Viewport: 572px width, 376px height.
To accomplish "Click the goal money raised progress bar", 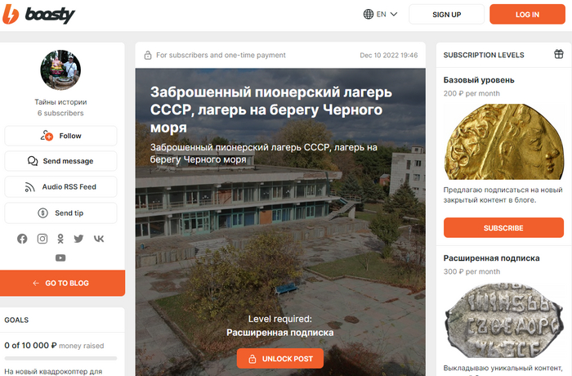I will click(x=60, y=358).
